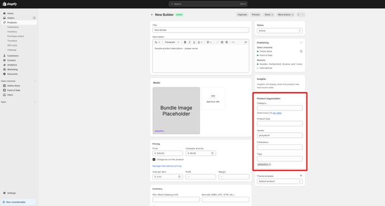This screenshot has height=206, width=385.
Task: Click the Marketing icon in sidebar
Action: click(4, 69)
